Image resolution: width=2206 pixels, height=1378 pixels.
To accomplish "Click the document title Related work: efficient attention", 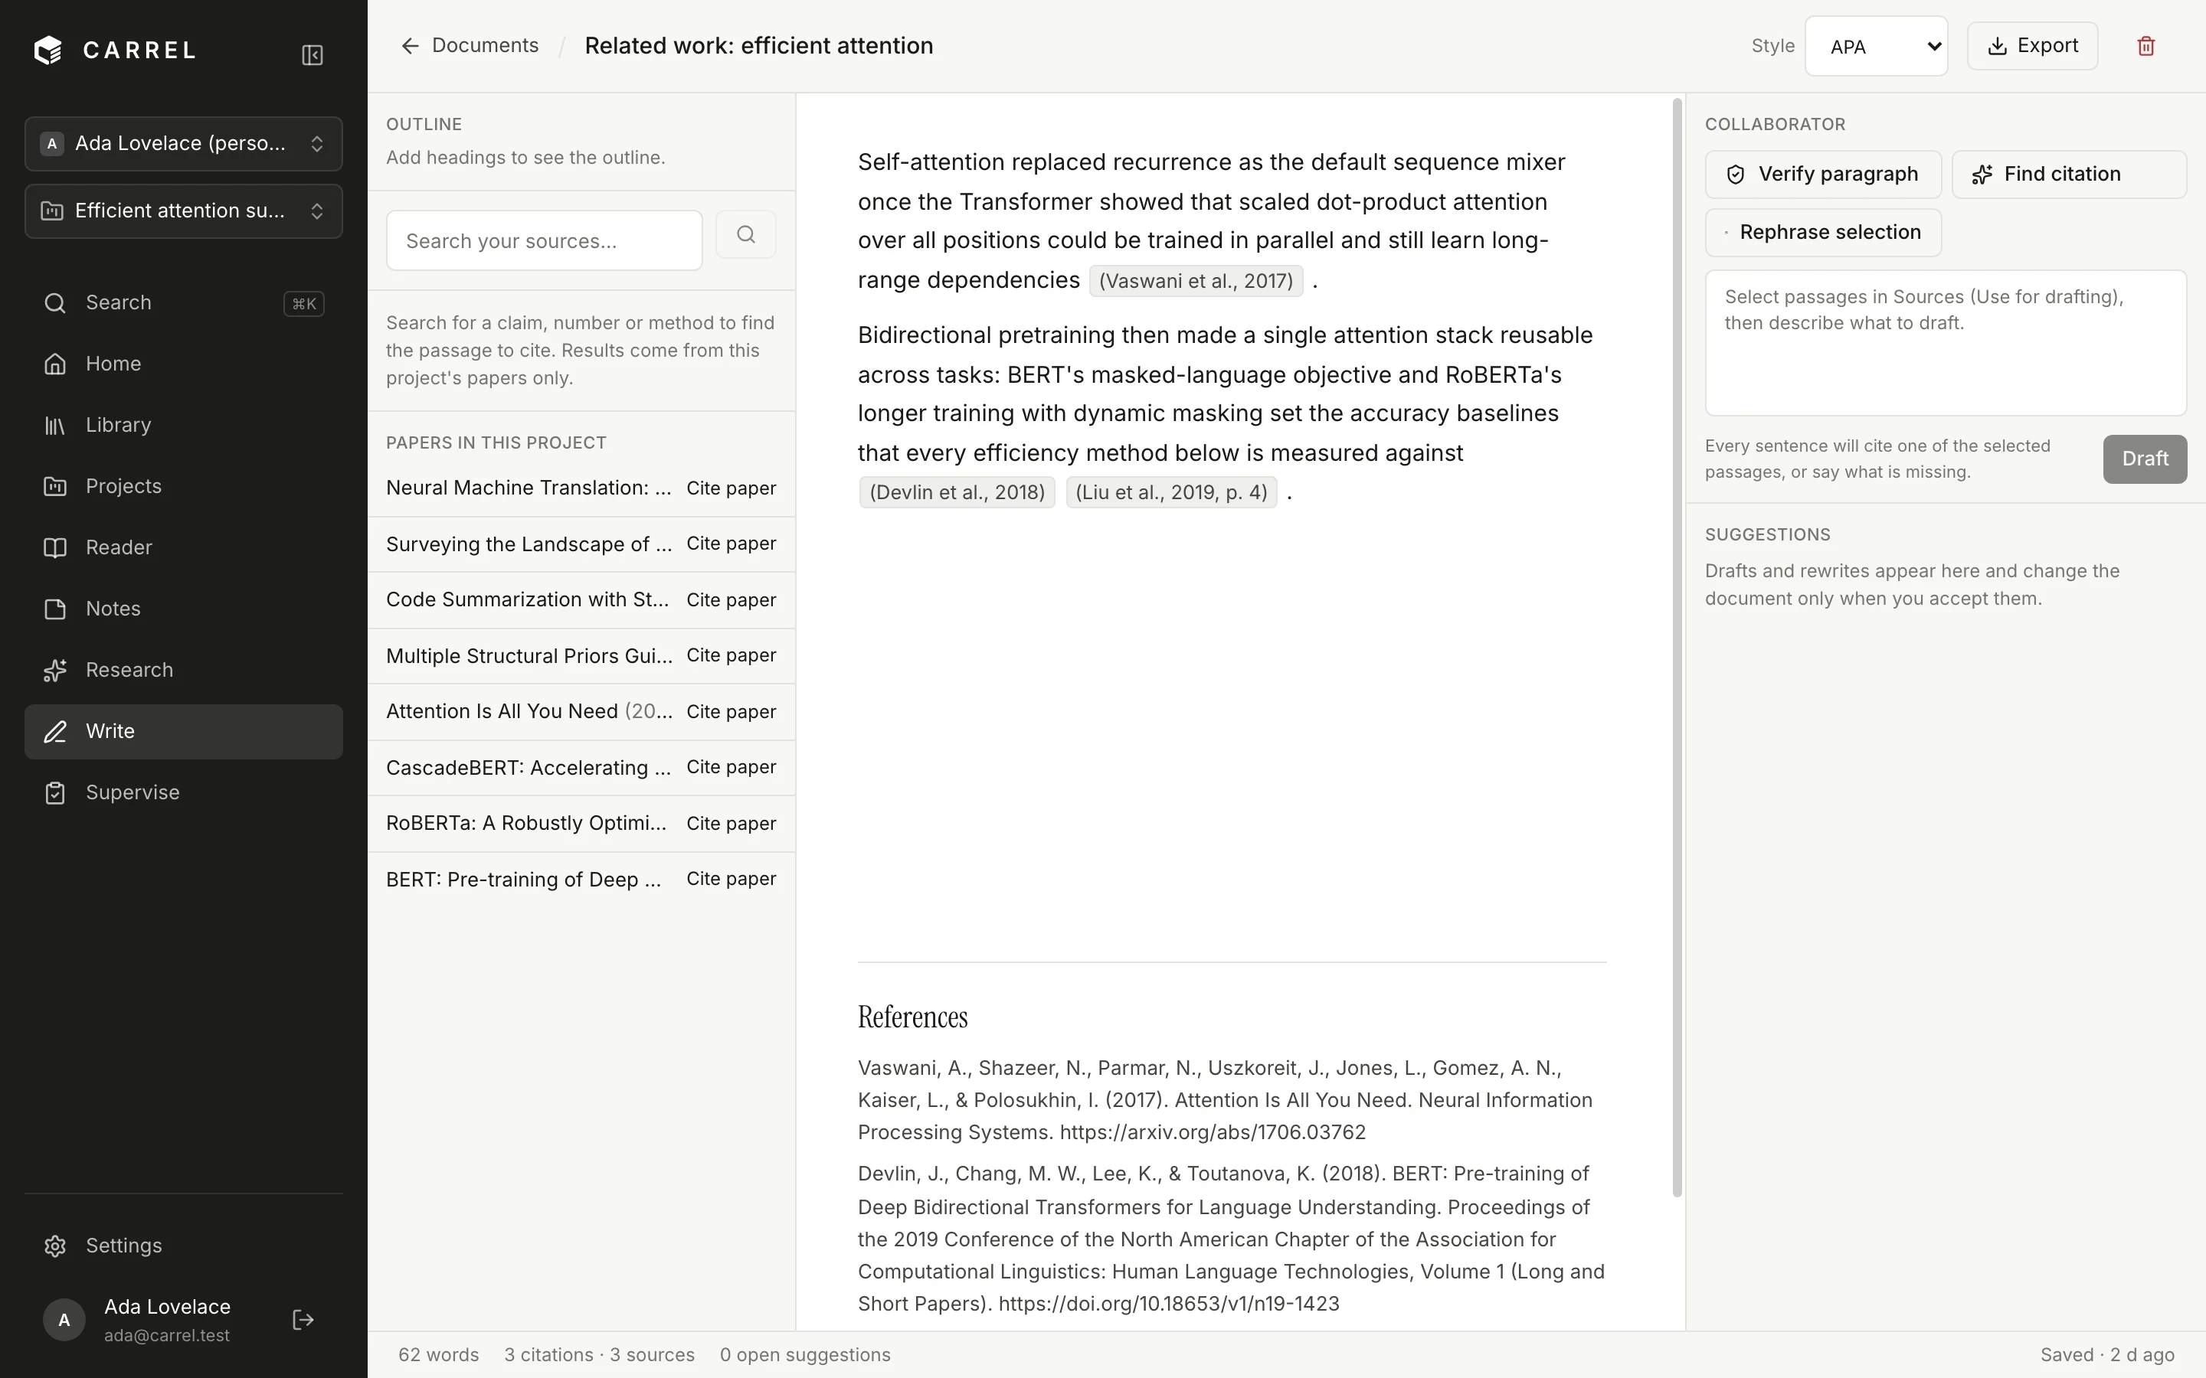I will (x=758, y=46).
